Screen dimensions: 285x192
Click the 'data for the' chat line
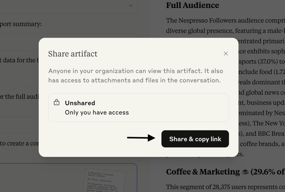19,60
